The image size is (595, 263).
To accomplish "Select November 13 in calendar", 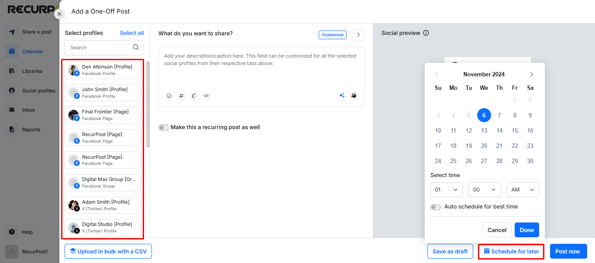I will click(484, 130).
